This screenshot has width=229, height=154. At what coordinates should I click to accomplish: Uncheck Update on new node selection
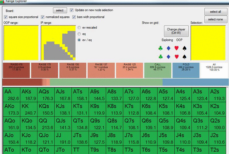tap(72, 10)
